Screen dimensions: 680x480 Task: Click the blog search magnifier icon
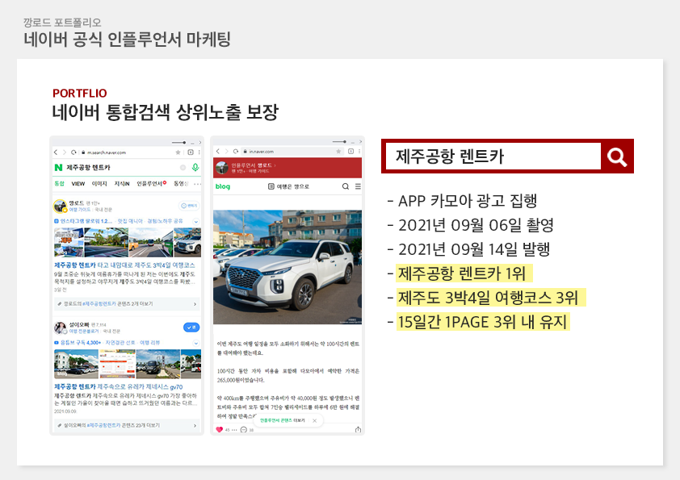tap(346, 186)
